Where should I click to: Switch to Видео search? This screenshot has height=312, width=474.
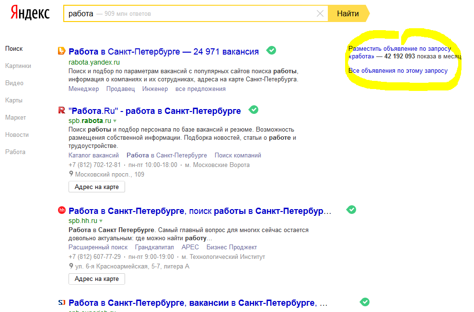[14, 83]
